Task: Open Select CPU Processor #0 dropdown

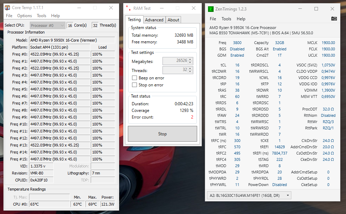Action: 47,26
